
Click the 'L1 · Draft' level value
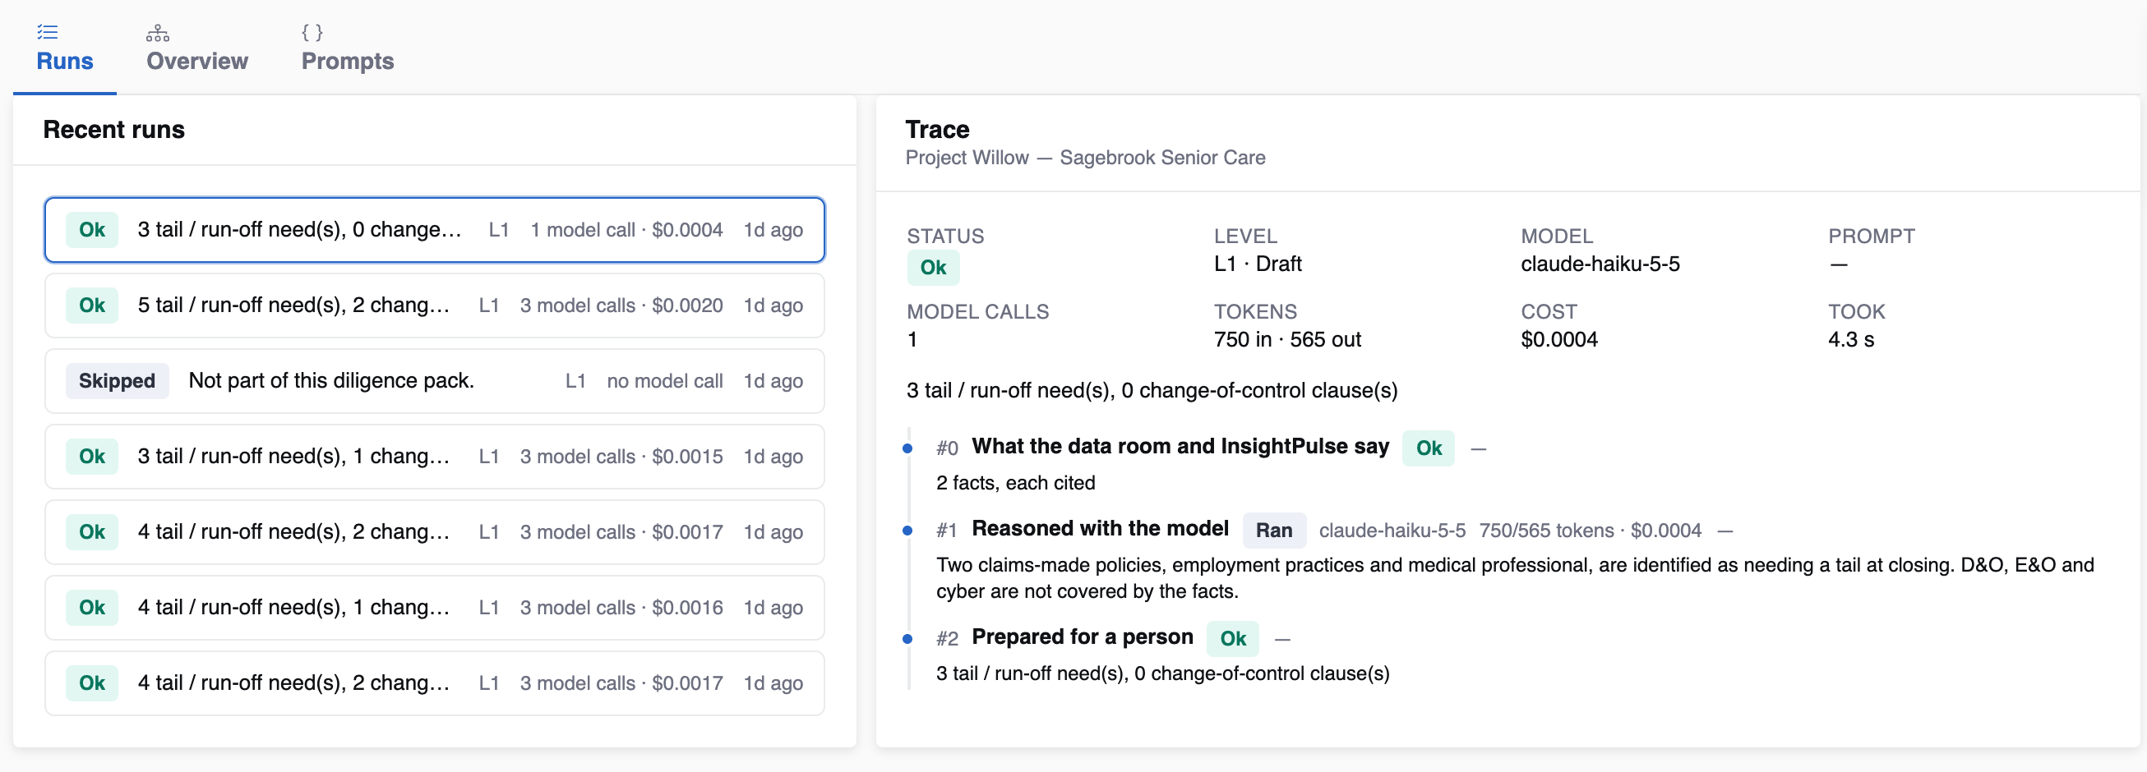tap(1257, 264)
